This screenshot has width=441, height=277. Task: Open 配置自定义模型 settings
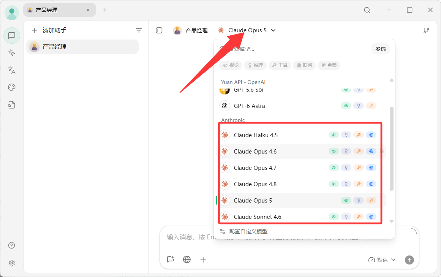(x=244, y=231)
